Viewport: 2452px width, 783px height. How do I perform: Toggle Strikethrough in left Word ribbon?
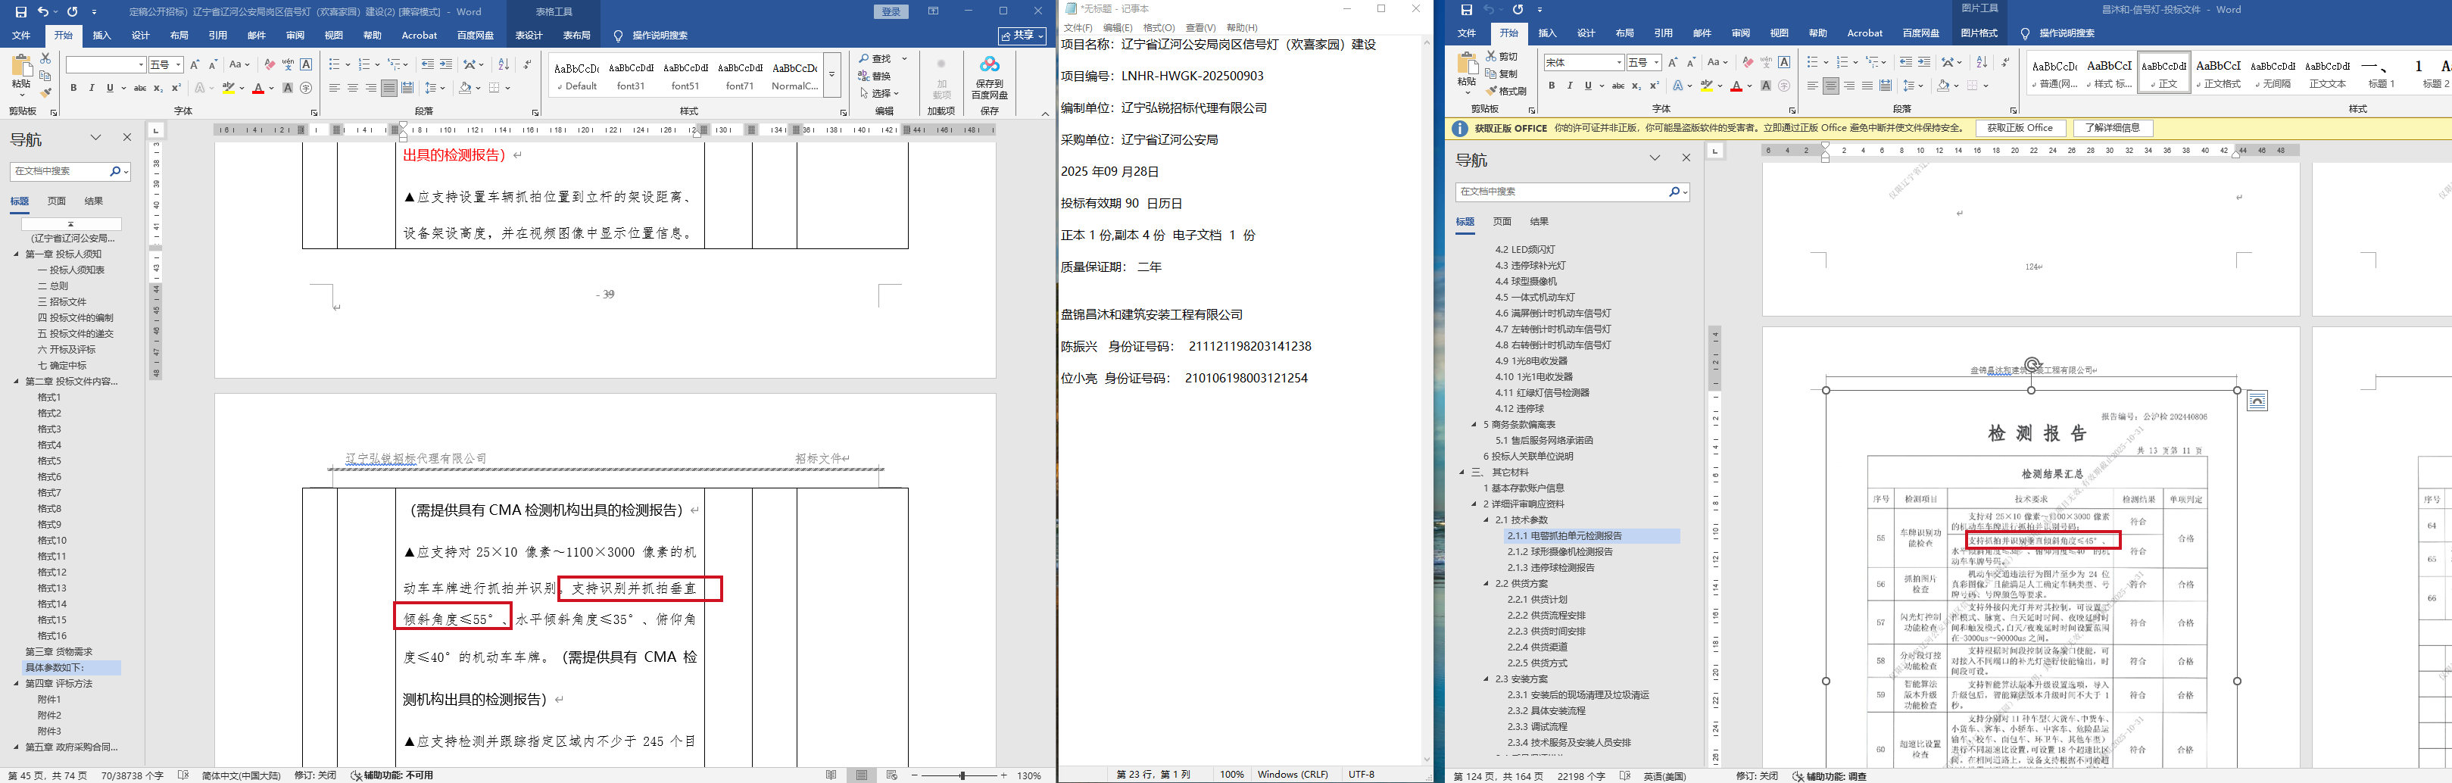coord(140,89)
